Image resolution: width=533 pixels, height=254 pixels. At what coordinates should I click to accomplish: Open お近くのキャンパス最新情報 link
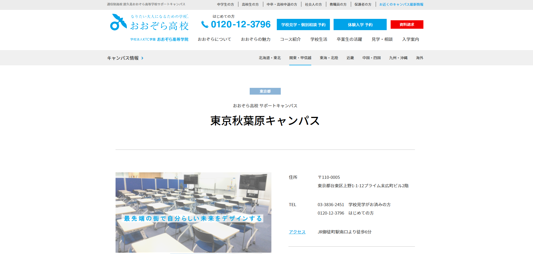pos(401,5)
